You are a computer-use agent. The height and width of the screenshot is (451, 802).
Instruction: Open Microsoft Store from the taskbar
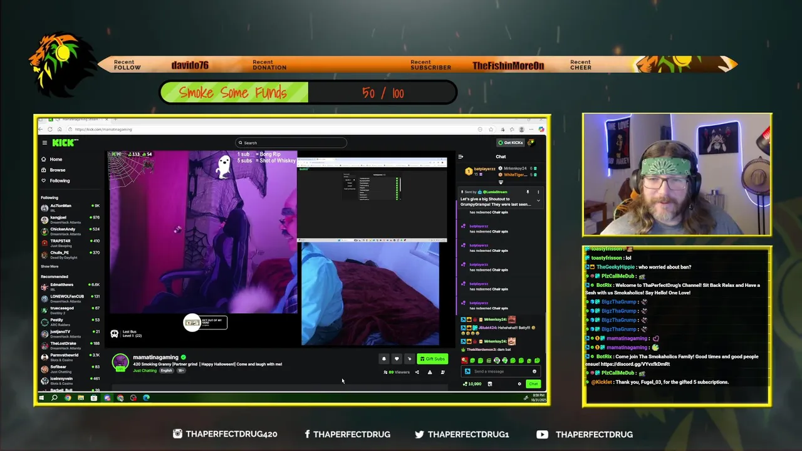coord(94,398)
